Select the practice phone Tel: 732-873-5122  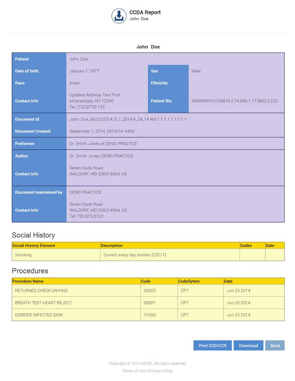[86, 216]
